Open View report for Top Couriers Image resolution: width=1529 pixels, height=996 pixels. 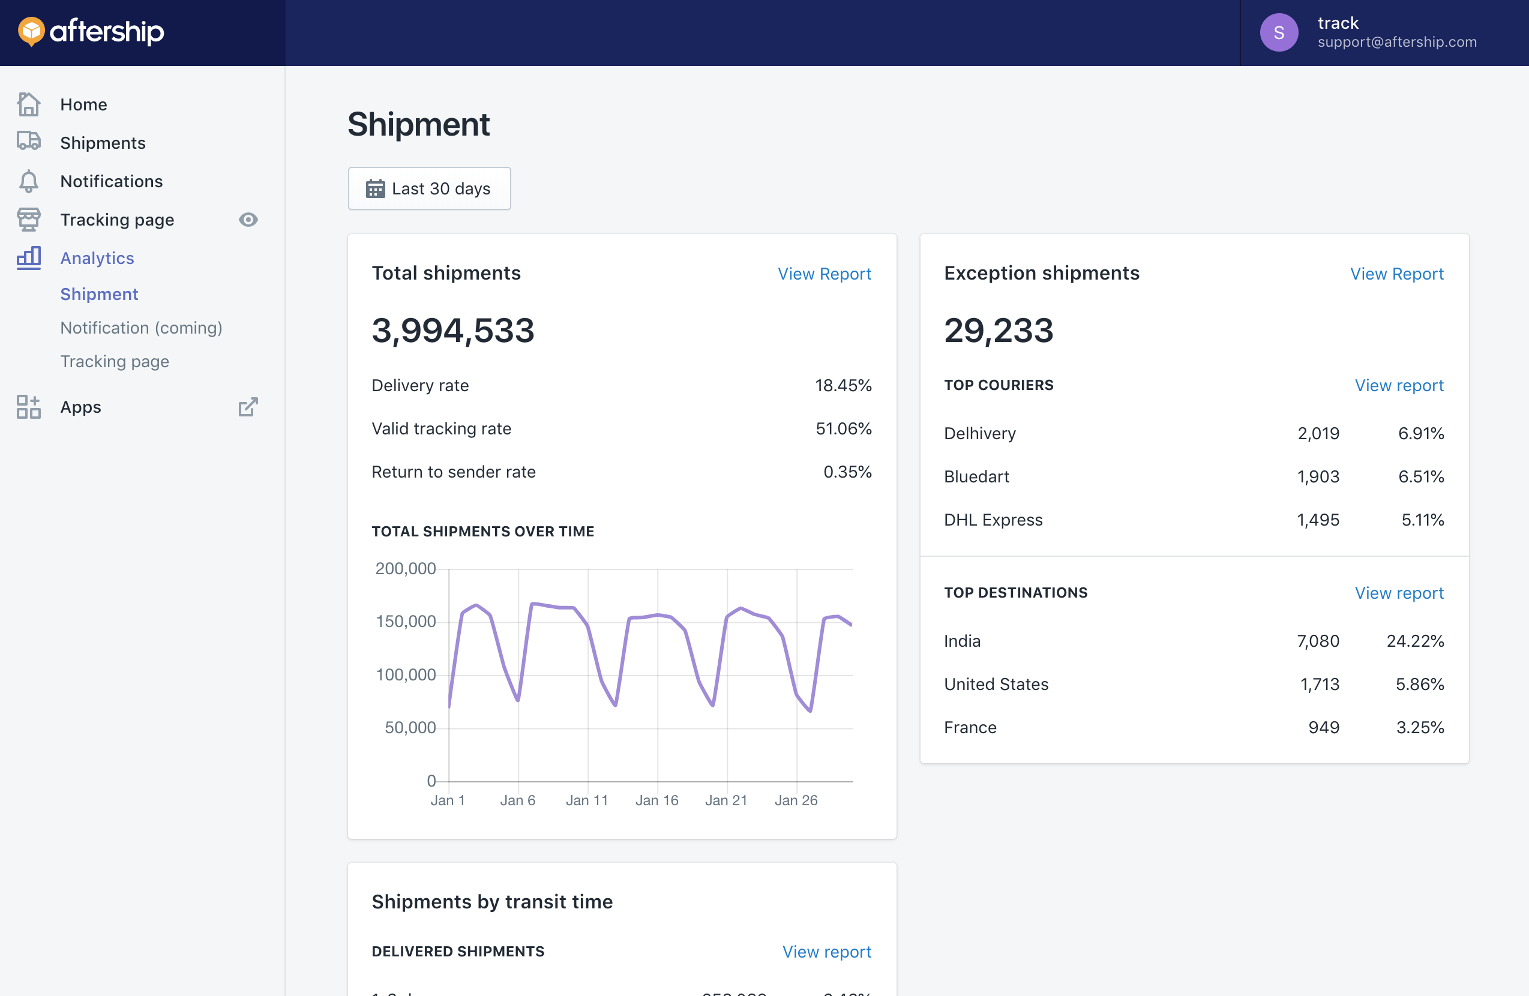(1399, 385)
